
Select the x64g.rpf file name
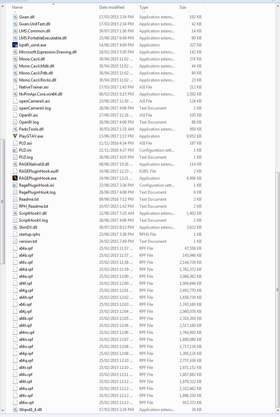point(26,290)
